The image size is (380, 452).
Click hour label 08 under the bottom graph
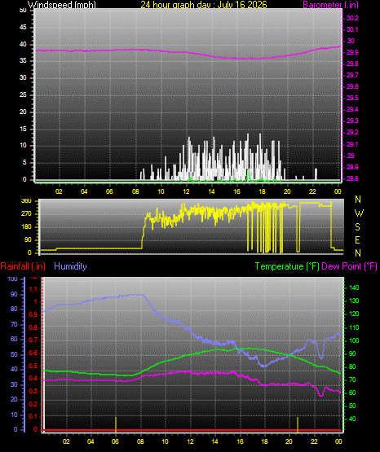tap(140, 441)
